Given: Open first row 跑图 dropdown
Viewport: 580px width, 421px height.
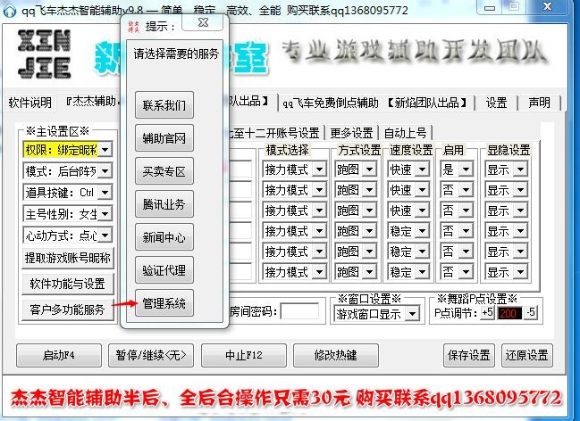Looking at the screenshot, I should [369, 169].
